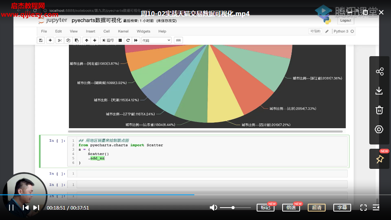Click the 辽宁省 pie chart label

130,114
